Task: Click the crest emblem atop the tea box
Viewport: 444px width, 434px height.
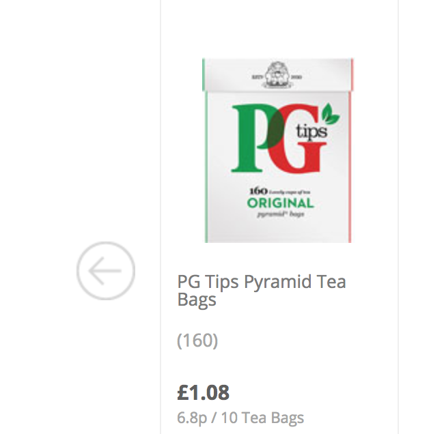Action: point(277,74)
